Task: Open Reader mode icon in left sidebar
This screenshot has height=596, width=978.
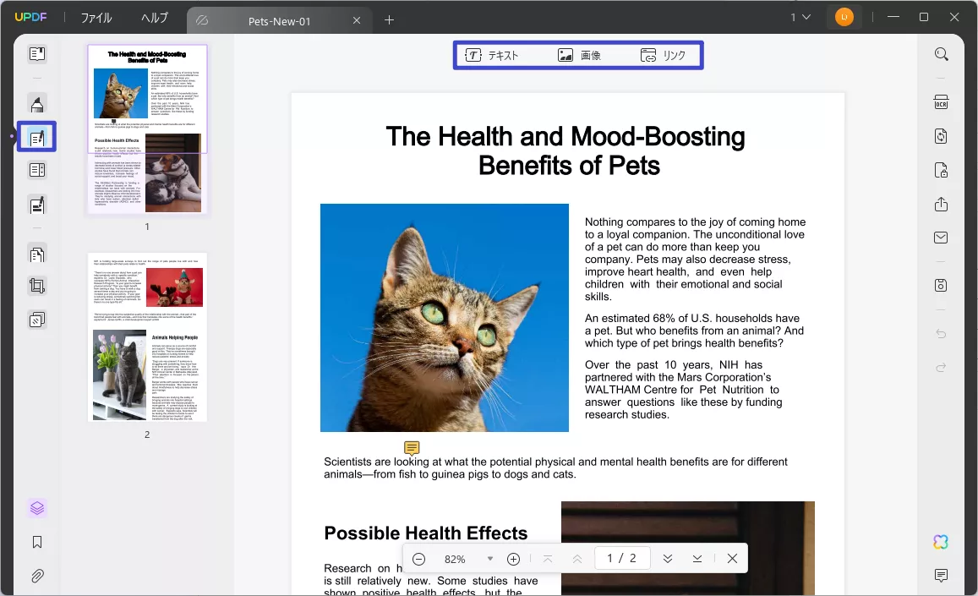Action: [x=37, y=53]
